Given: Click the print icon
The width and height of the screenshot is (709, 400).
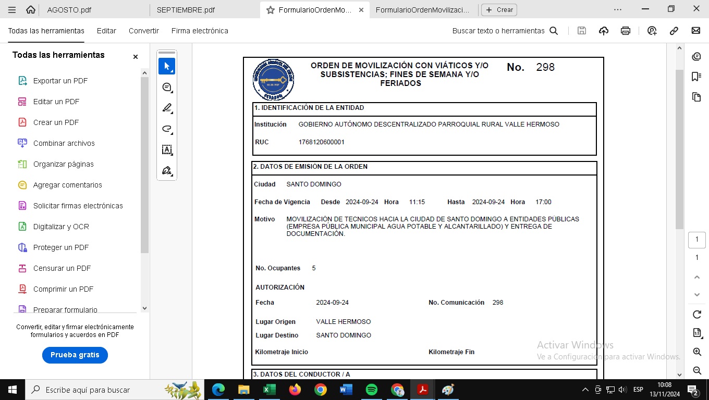Looking at the screenshot, I should tap(626, 31).
